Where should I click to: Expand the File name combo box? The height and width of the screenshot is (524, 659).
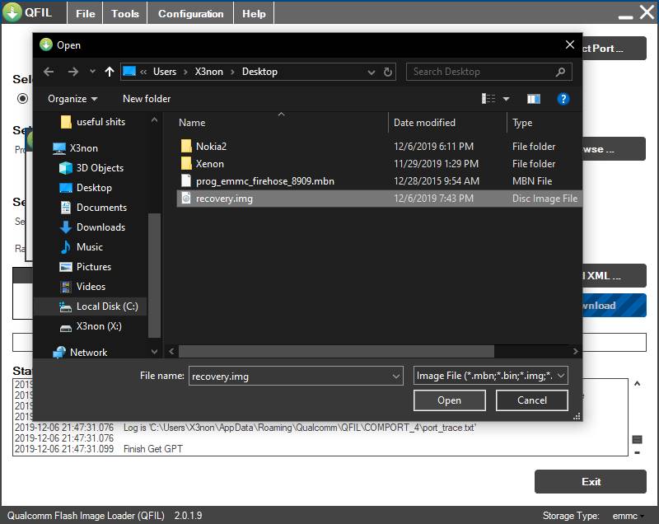pos(395,376)
